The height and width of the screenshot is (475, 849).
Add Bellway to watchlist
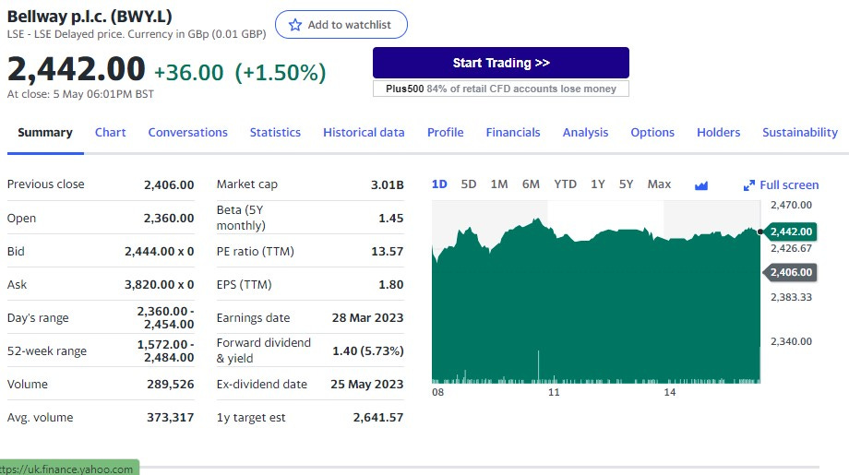341,24
